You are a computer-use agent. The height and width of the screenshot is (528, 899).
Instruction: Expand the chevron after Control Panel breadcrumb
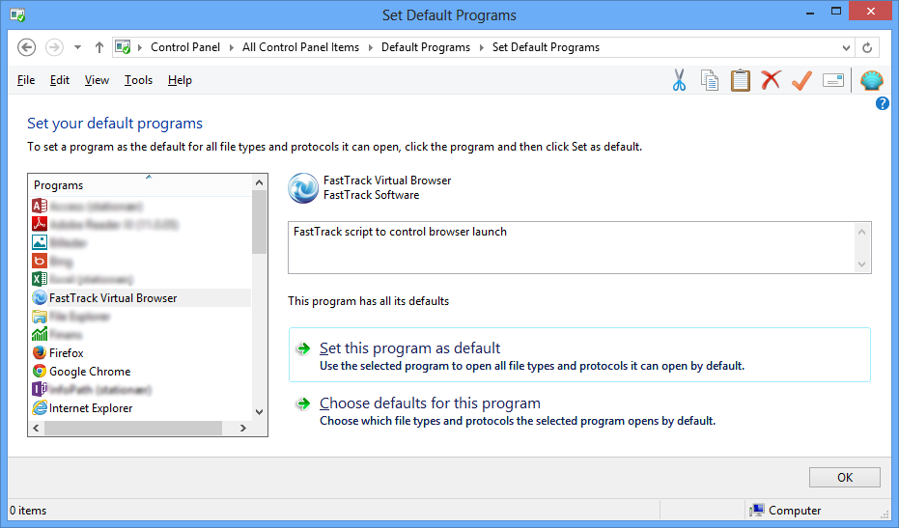(x=231, y=47)
